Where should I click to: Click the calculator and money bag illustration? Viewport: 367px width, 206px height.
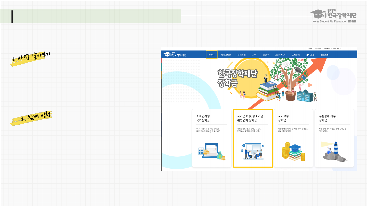(x=212, y=151)
